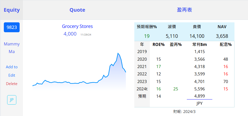Viewport: 248px width, 116px height.
Task: Click the NAV value 3,658
Action: (x=222, y=36)
